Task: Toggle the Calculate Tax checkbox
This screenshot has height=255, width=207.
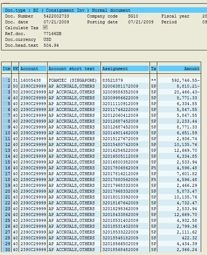Action: coord(45,27)
